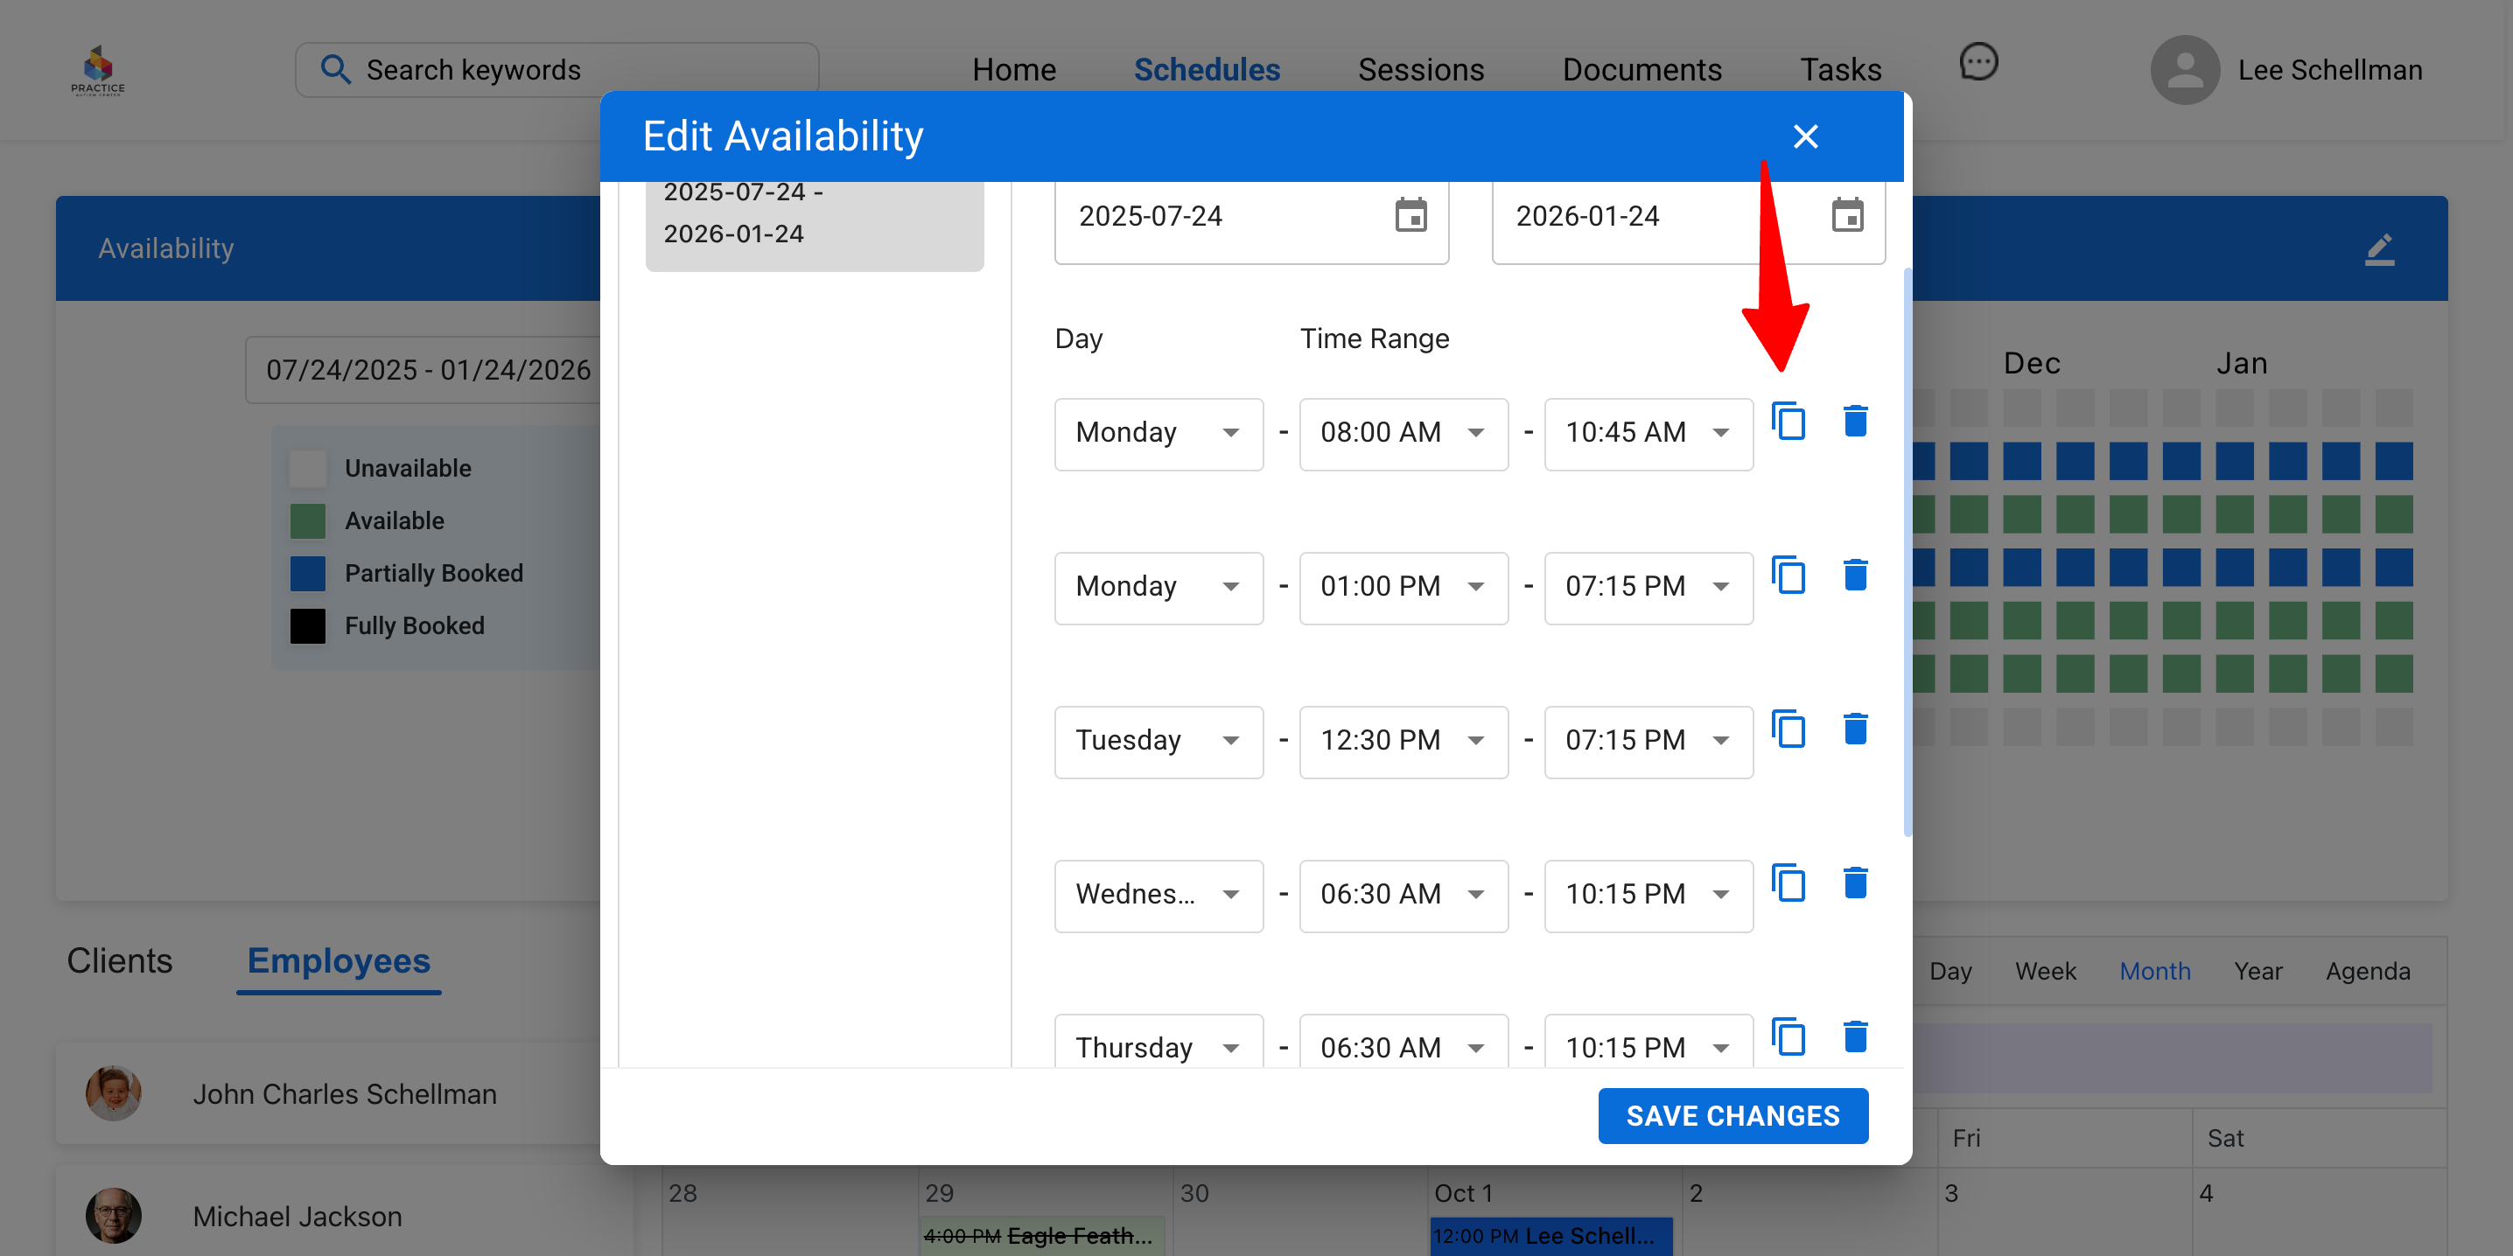Open the 12:30 PM start time dropdown

[x=1403, y=741]
